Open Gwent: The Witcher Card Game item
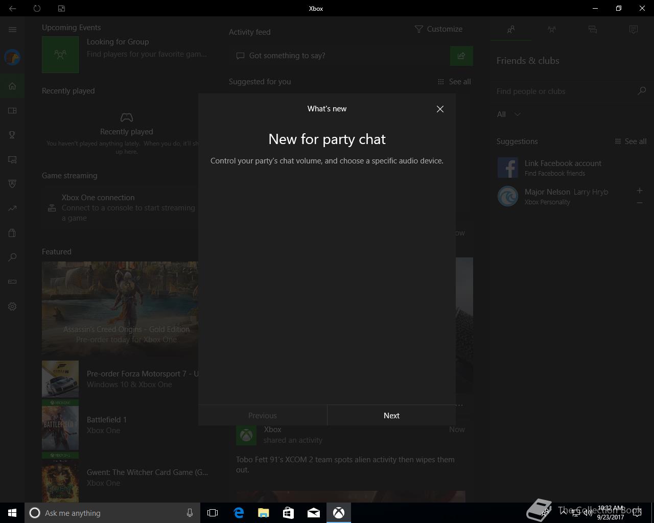 [125, 478]
